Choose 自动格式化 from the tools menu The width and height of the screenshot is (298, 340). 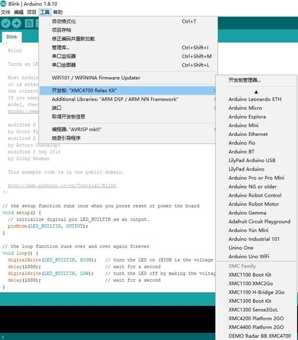point(128,21)
